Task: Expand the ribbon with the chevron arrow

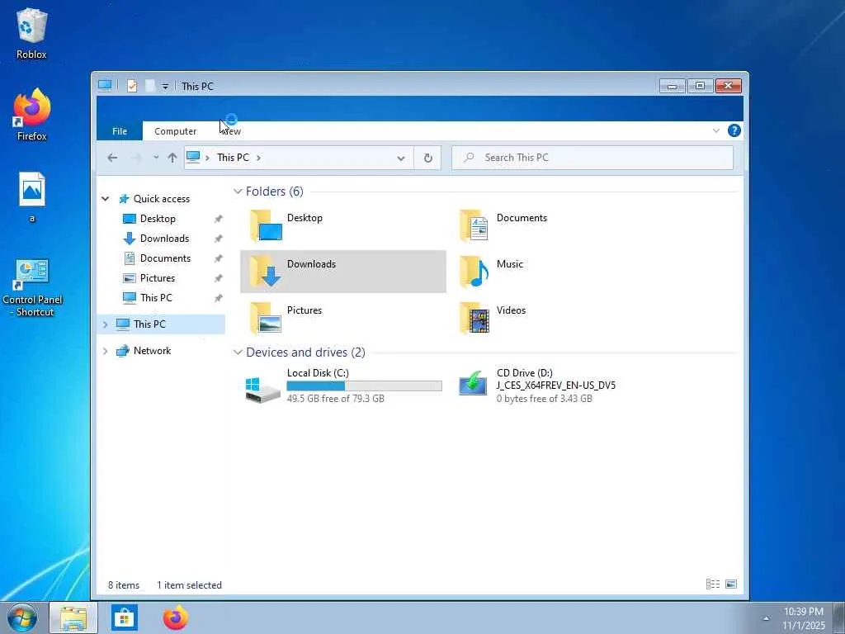Action: (715, 130)
